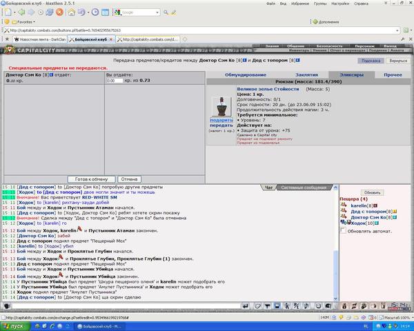Click the Отмена button
This screenshot has height=331, width=414.
[130, 179]
